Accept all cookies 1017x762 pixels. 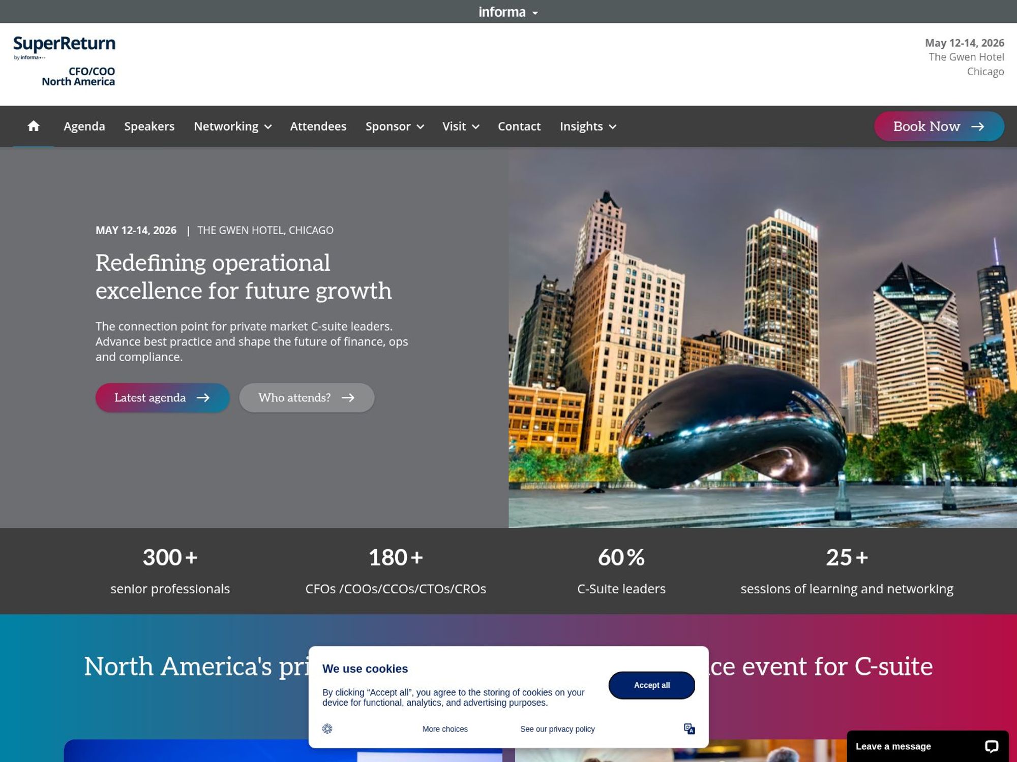[651, 685]
